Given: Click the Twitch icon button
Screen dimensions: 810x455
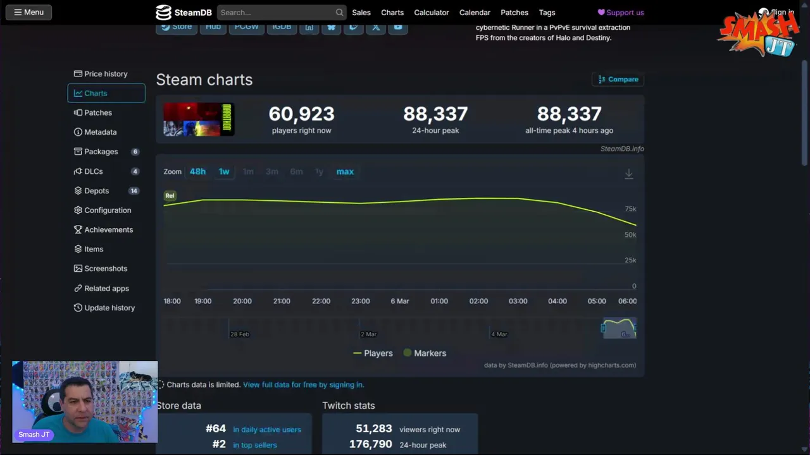Looking at the screenshot, I should 354,28.
